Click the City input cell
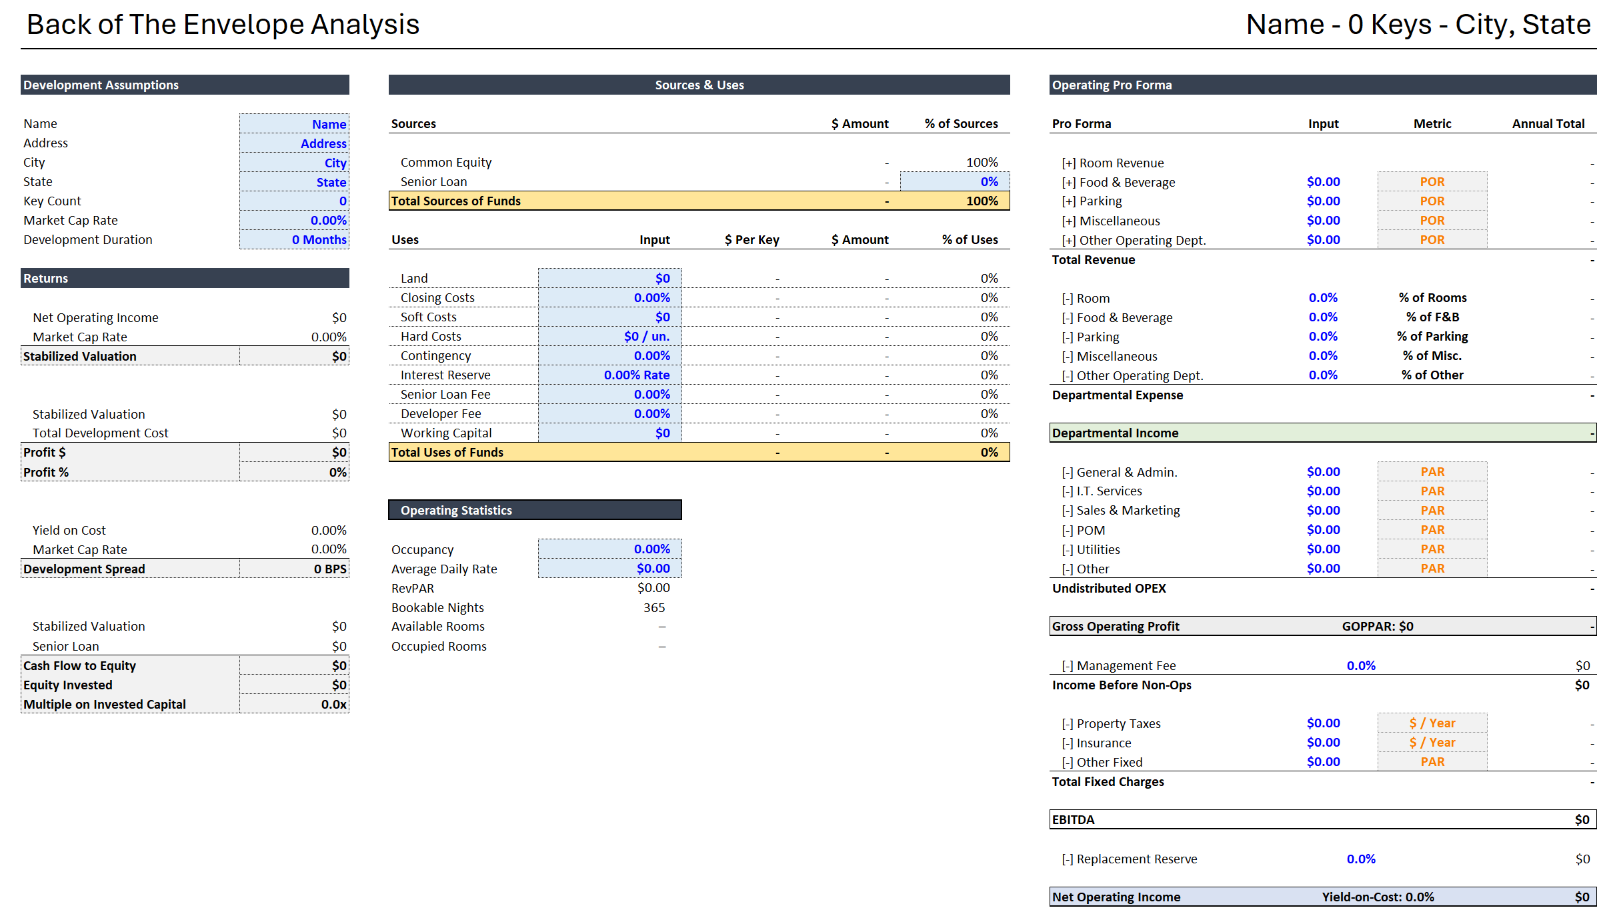Viewport: 1615px width, 920px height. (294, 163)
